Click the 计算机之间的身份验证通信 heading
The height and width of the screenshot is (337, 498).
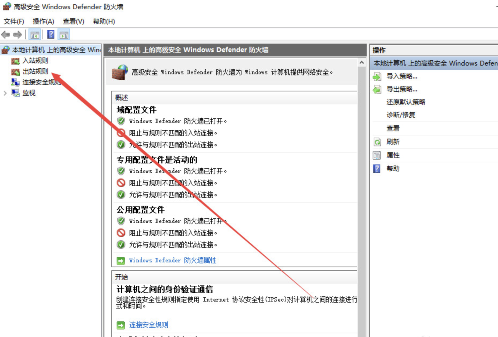click(165, 289)
